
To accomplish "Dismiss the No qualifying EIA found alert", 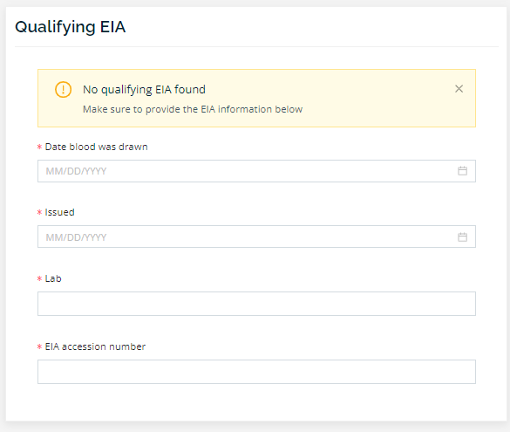I will point(459,88).
